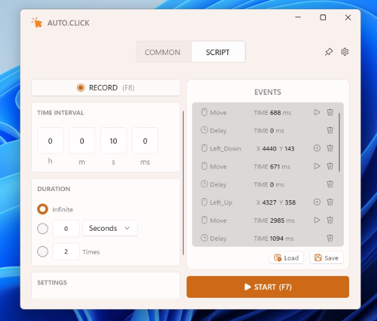Viewport: 377px width, 321px height.
Task: Load an events script
Action: [x=286, y=258]
